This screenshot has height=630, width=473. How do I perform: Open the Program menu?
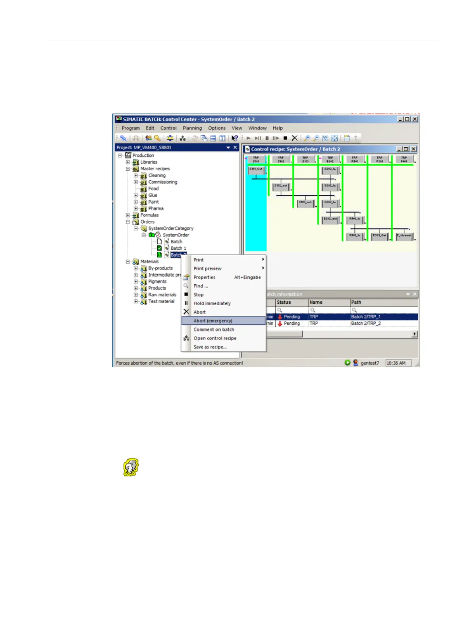pos(131,128)
